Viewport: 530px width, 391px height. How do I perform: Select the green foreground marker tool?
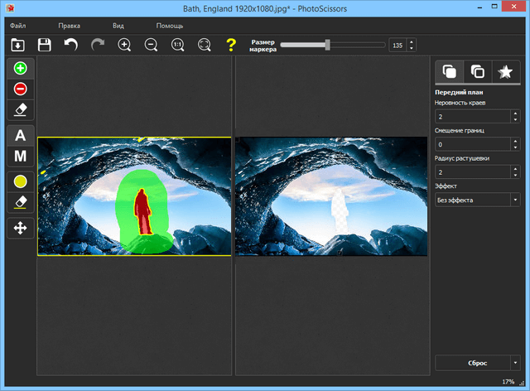pos(21,69)
